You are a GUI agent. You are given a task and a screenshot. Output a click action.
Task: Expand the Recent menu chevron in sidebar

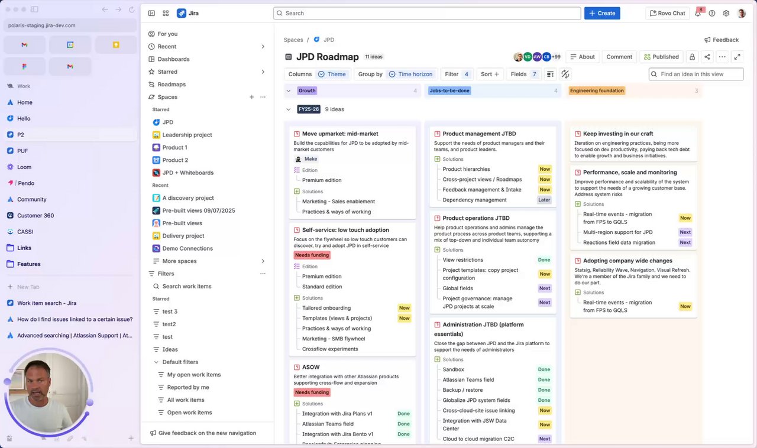[263, 47]
